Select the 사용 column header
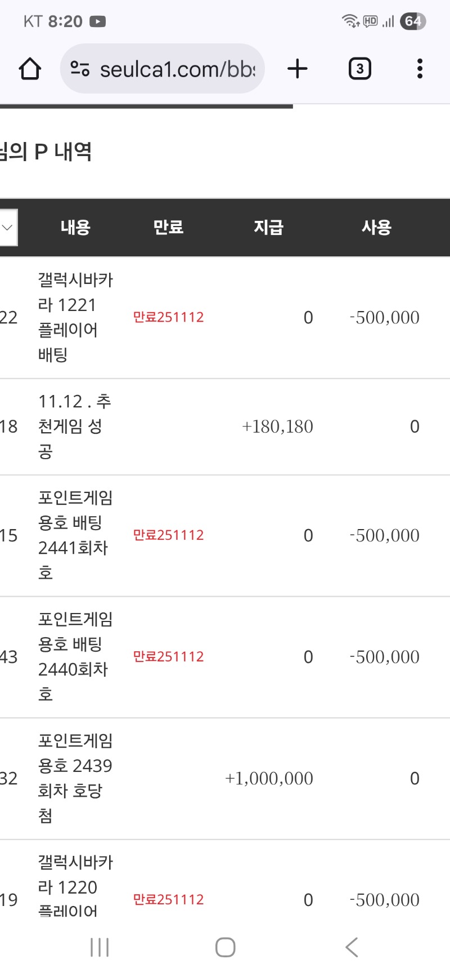The image size is (450, 977). [377, 227]
